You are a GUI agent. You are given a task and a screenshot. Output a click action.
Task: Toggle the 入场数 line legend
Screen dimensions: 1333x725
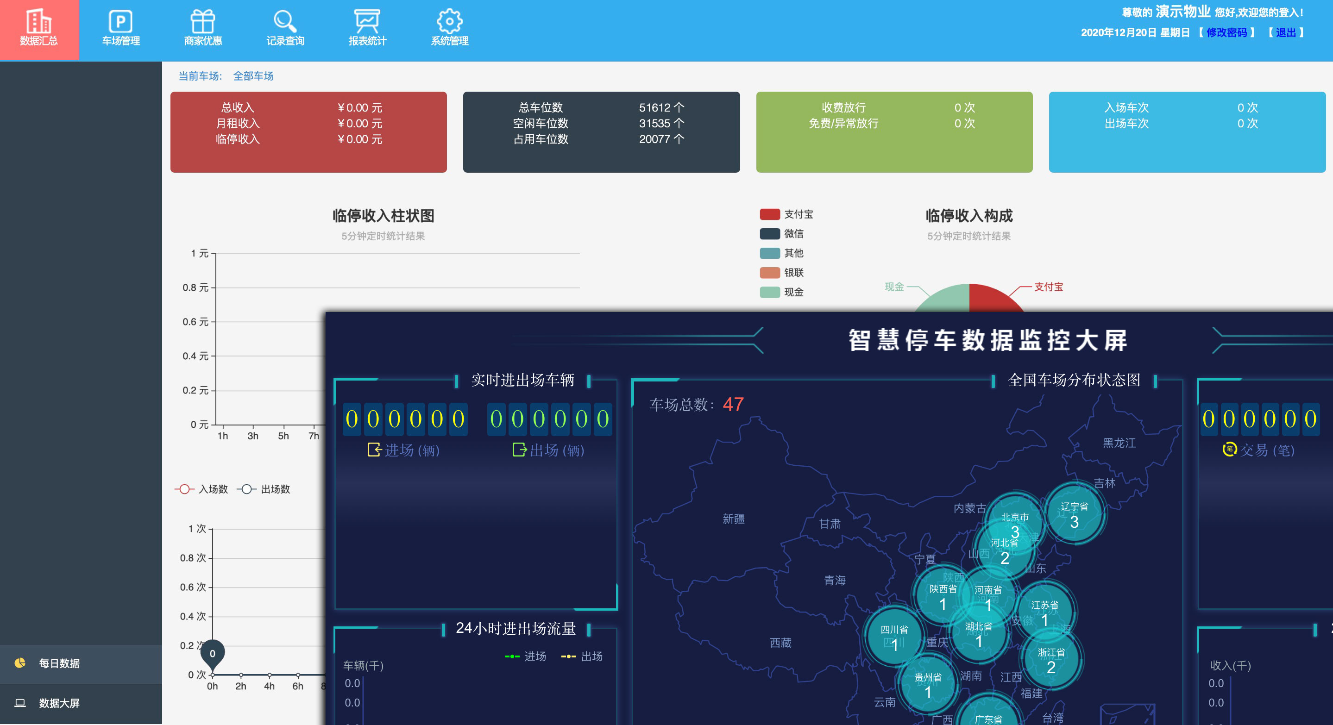click(201, 489)
